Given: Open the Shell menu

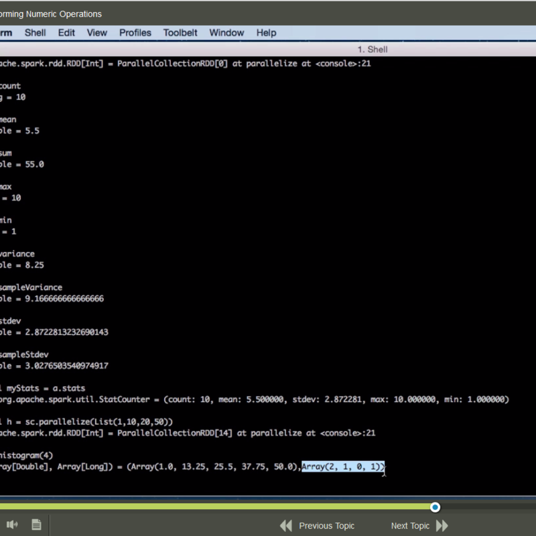Looking at the screenshot, I should tap(36, 33).
